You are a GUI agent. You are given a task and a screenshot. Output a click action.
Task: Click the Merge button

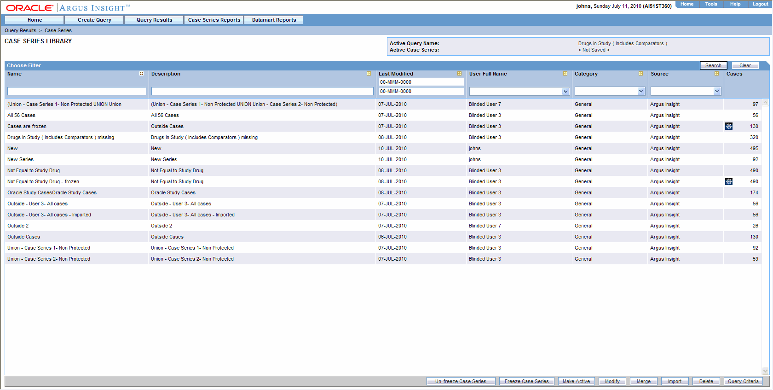[x=644, y=381]
